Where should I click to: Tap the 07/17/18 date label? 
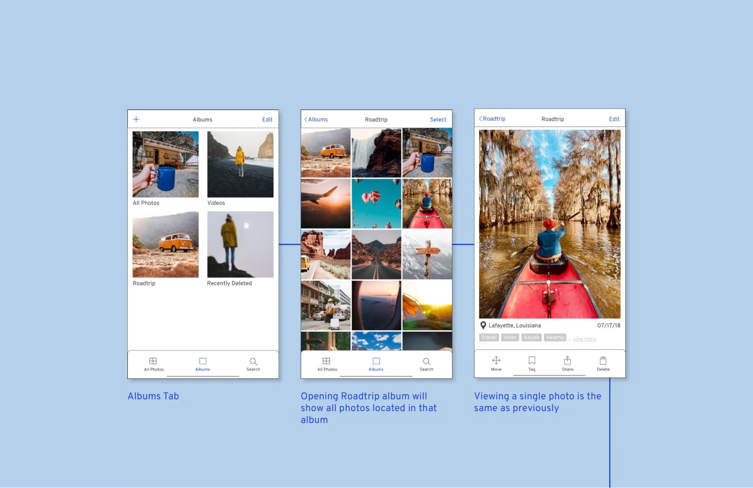(x=609, y=326)
